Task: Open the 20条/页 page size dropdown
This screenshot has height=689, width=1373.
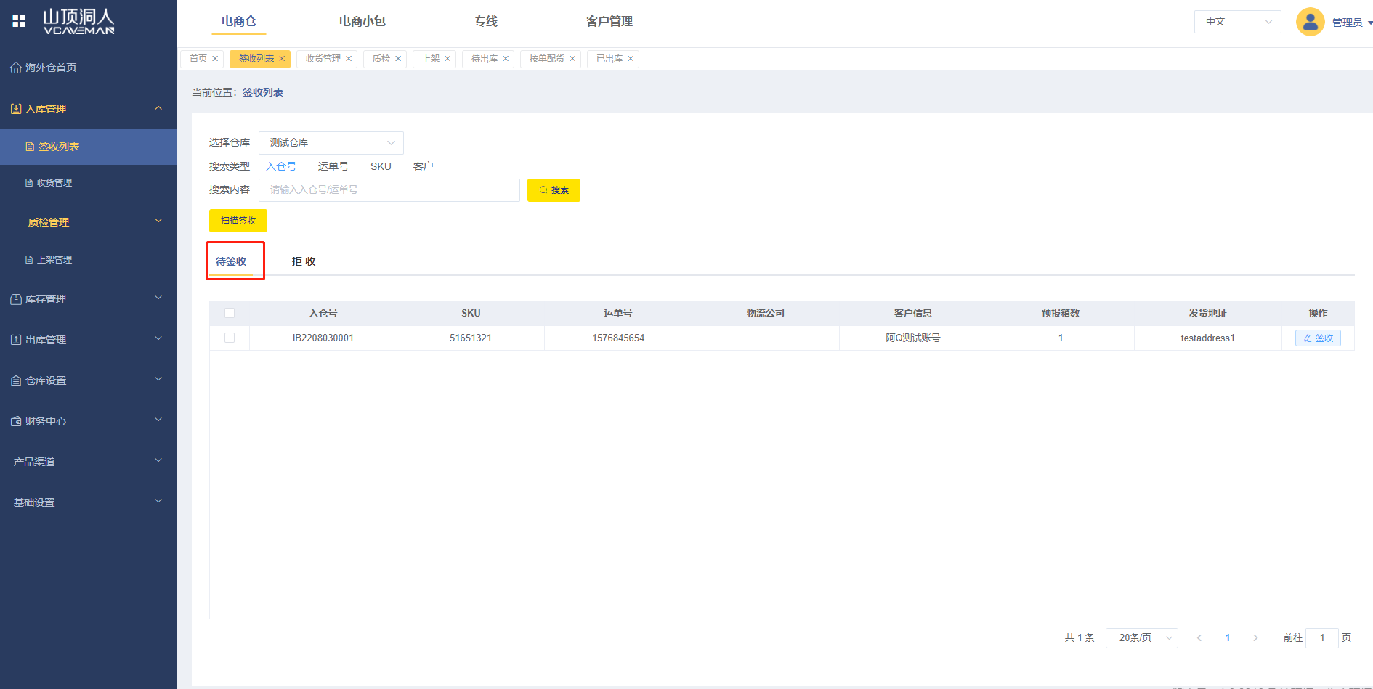Action: click(1141, 637)
